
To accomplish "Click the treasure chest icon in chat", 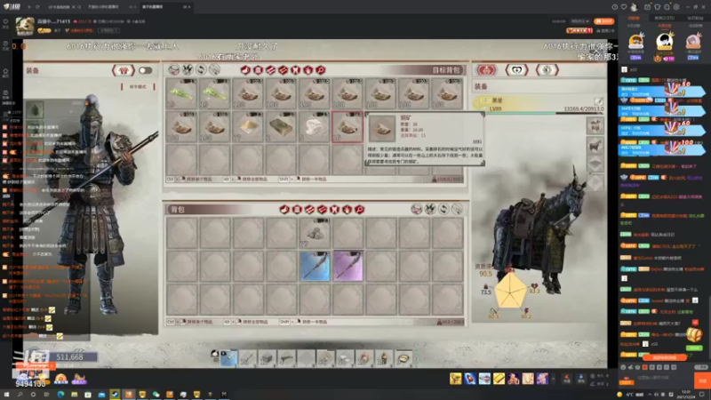I will click(x=694, y=335).
